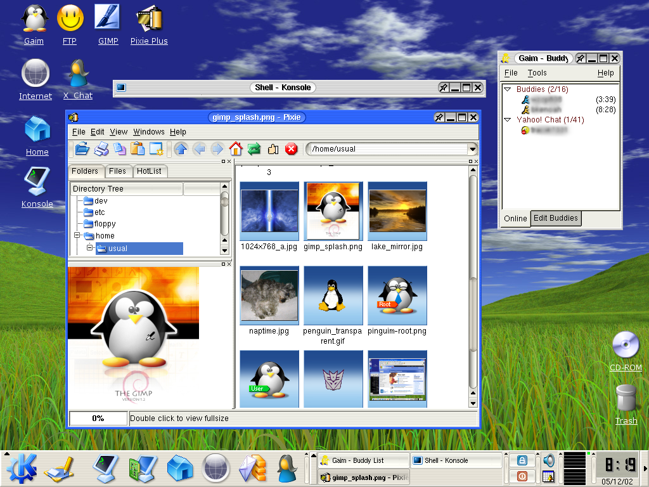Click the new window star icon
649x487 pixels.
[157, 148]
